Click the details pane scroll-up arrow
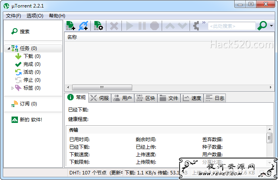 (x=270, y=129)
